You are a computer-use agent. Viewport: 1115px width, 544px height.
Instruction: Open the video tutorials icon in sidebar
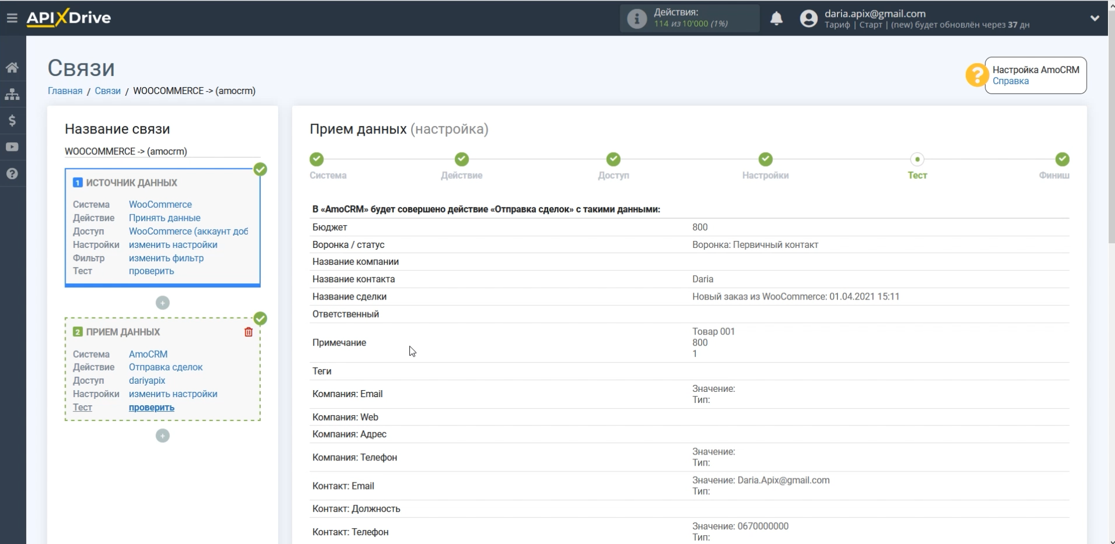[x=12, y=147]
